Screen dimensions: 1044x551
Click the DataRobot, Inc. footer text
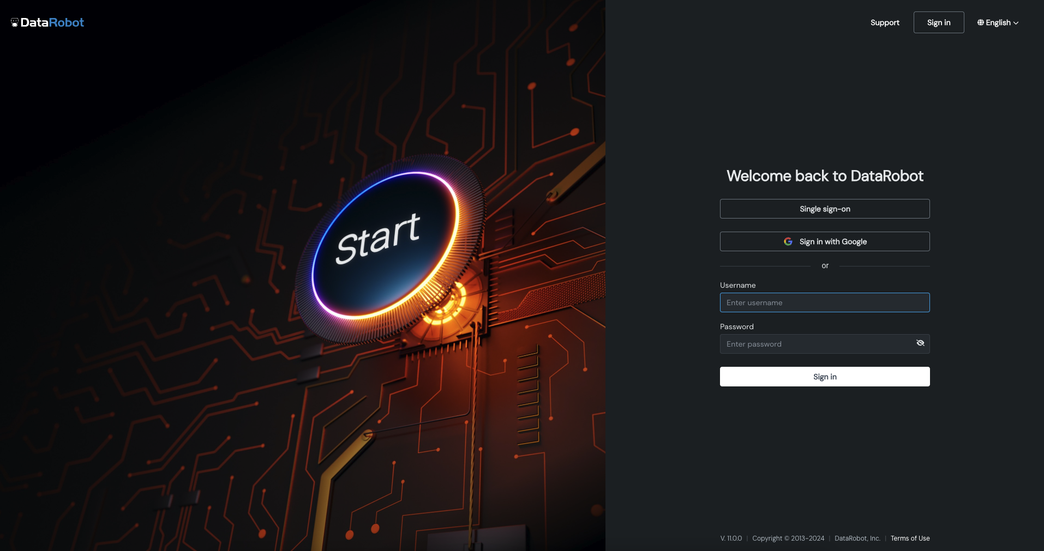click(857, 538)
